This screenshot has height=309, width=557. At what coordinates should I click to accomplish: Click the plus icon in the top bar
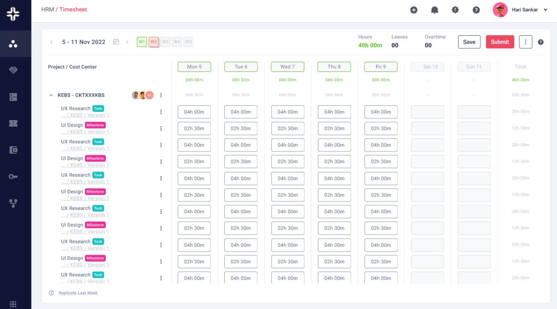tap(414, 9)
